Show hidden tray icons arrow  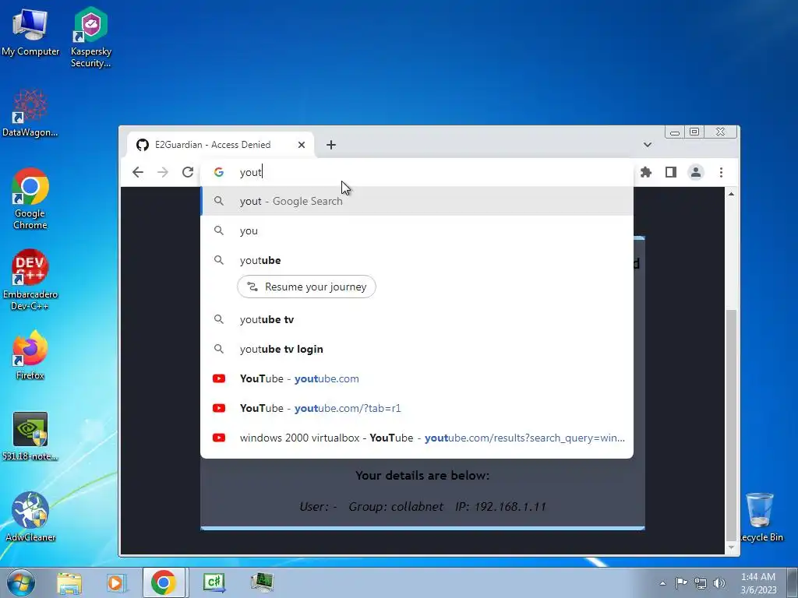click(x=662, y=583)
